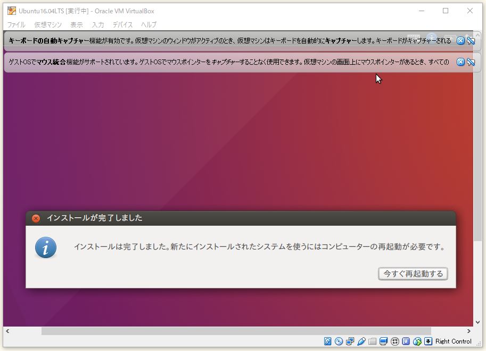Click the mouse integration status icon

(x=417, y=341)
